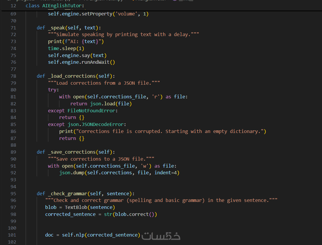Click 'return {}' on line 84
The height and width of the screenshot is (245, 322).
[x=72, y=118]
